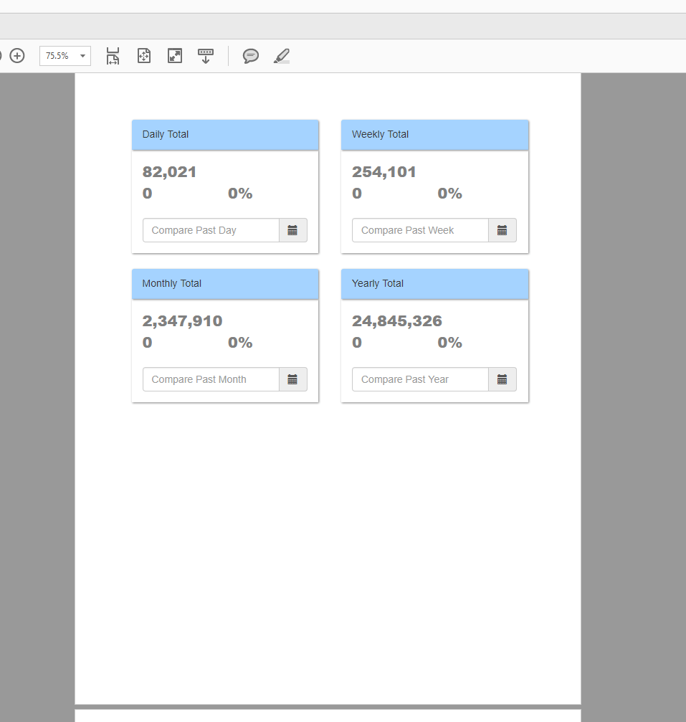Click the 0% under Yearly Total
The width and height of the screenshot is (686, 722).
point(450,343)
